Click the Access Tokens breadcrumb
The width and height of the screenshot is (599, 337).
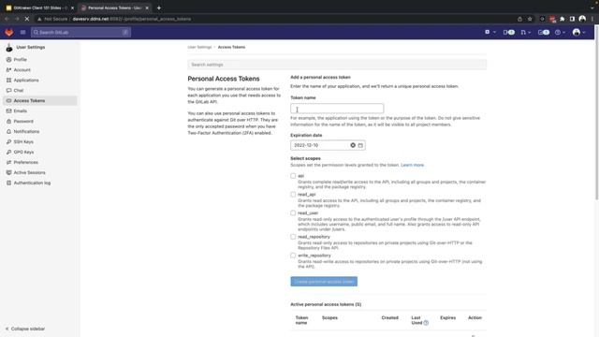pyautogui.click(x=231, y=47)
